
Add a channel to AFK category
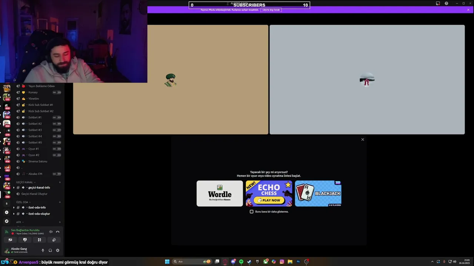[60, 222]
